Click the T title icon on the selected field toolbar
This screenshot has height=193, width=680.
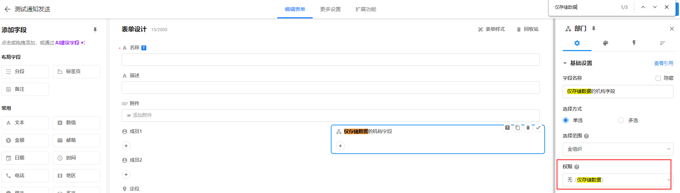point(507,128)
